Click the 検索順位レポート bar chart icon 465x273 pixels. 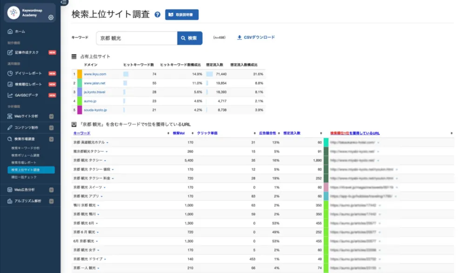(10, 84)
